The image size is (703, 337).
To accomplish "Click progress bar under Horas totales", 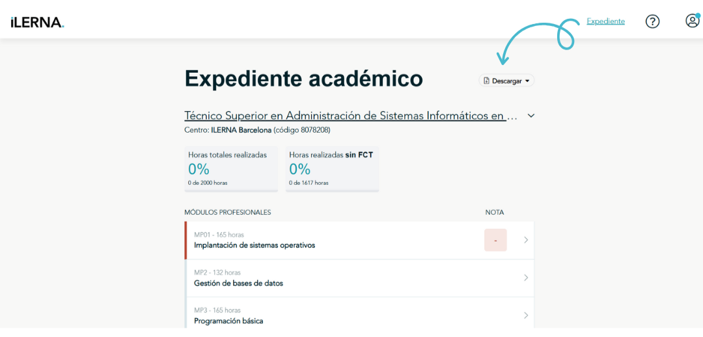I will [230, 191].
